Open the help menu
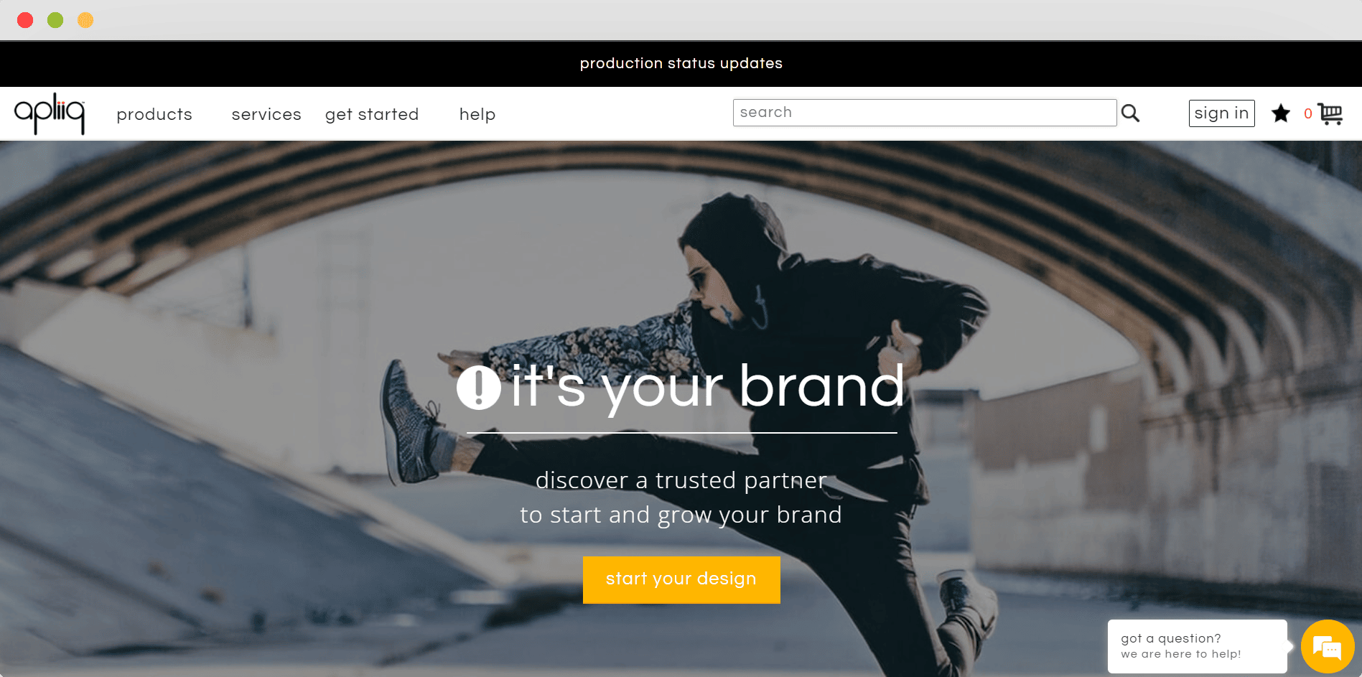The width and height of the screenshot is (1362, 677). point(477,114)
